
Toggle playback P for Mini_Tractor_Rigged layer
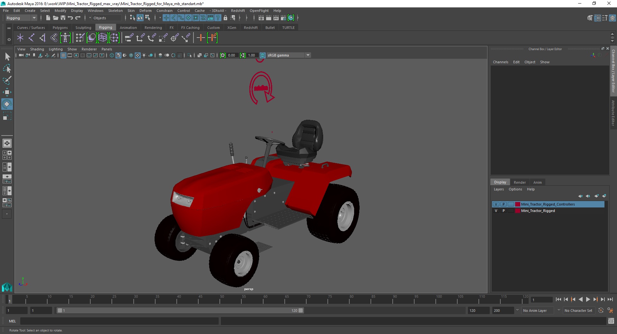pos(504,211)
